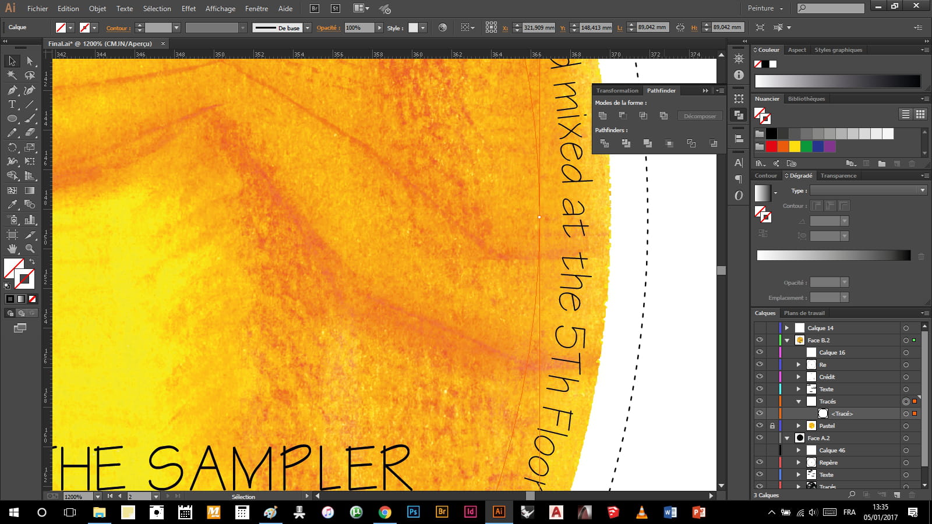Toggle visibility of Face A.2 layer

[760, 438]
